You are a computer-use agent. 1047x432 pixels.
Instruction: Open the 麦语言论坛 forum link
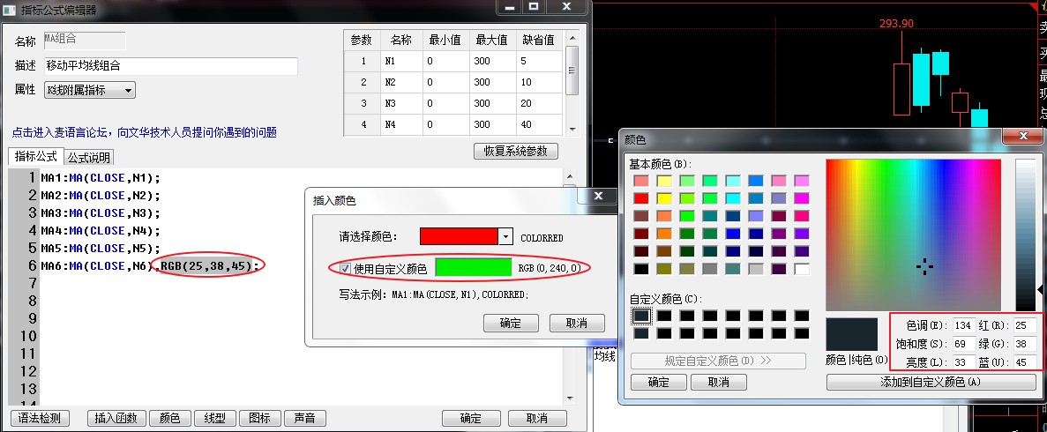click(144, 132)
